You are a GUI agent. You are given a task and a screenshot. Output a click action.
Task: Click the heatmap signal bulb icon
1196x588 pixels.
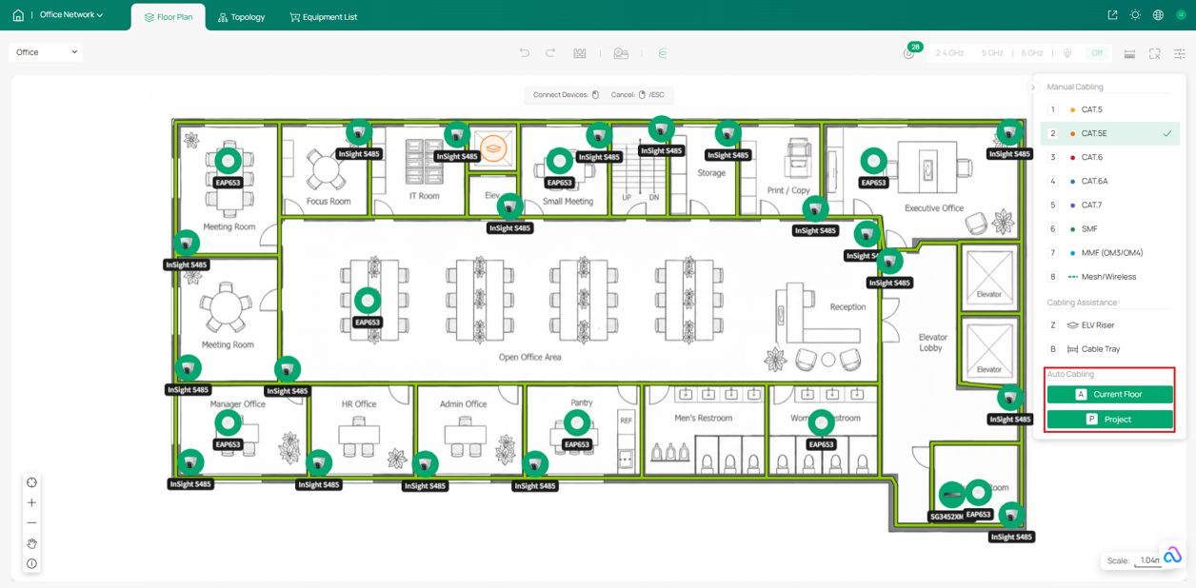(1067, 53)
